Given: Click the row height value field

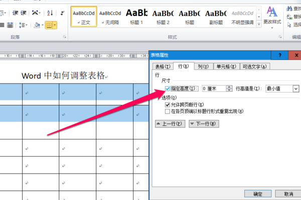Looking at the screenshot, I should 214,88.
